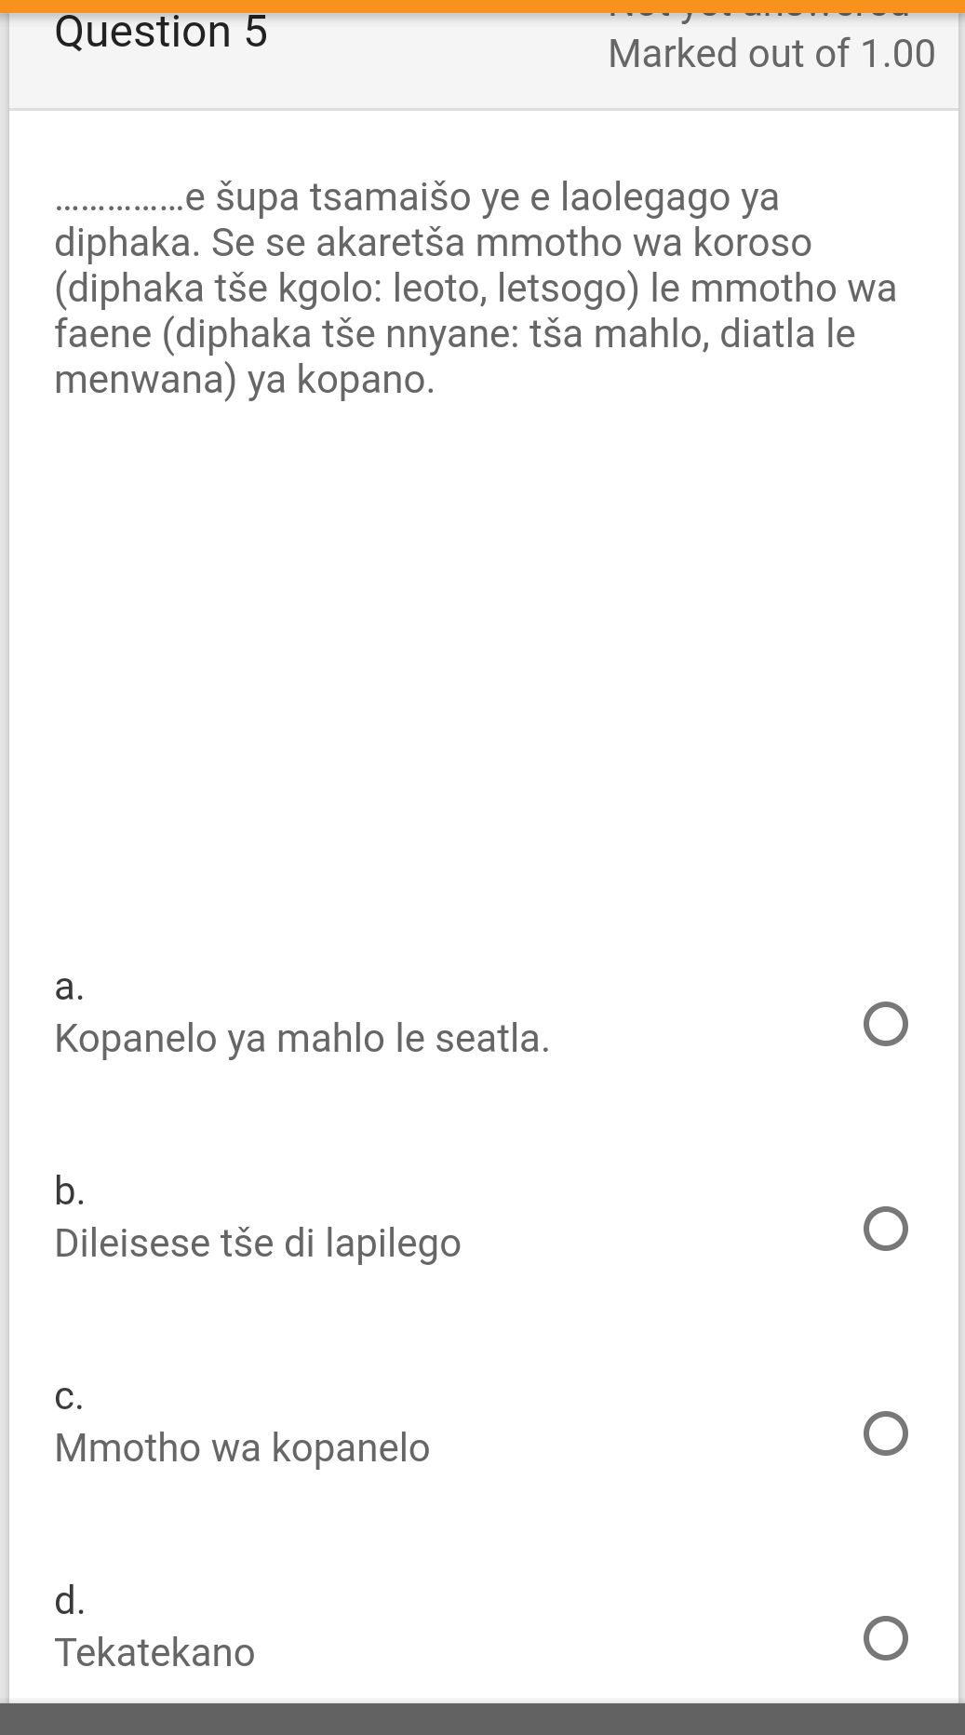Screen dimensions: 965x1735
Task: Click the 'Marked out of 1.00' text
Action: click(771, 53)
